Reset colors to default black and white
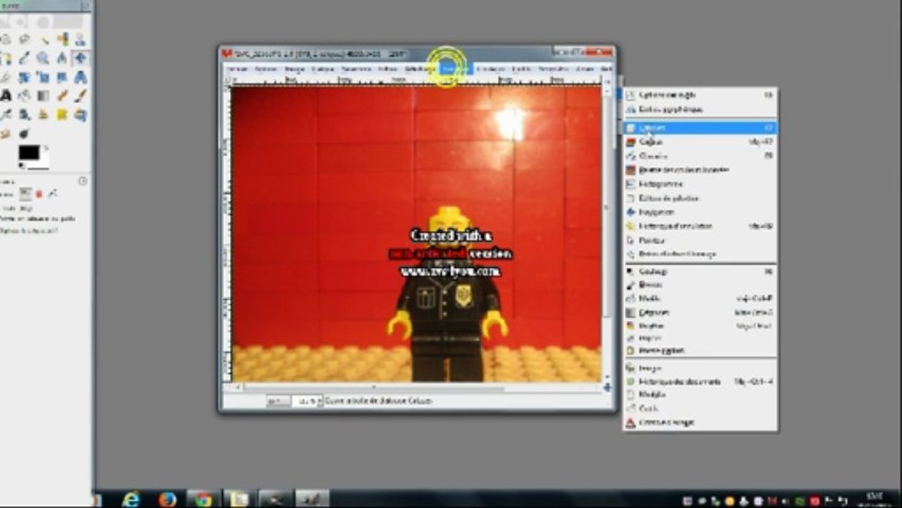 point(21,166)
